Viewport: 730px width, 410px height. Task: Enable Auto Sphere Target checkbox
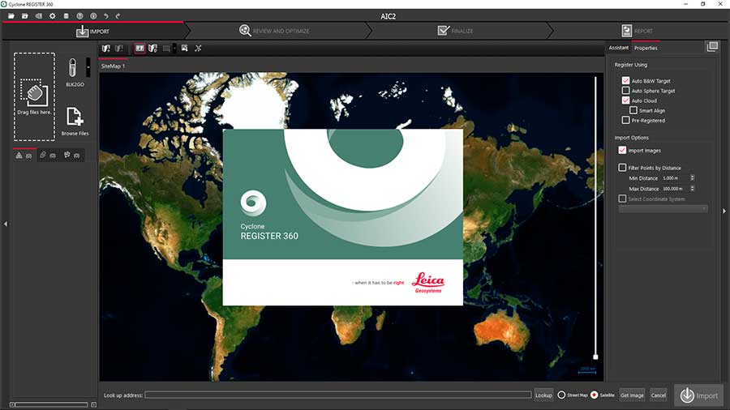click(625, 91)
